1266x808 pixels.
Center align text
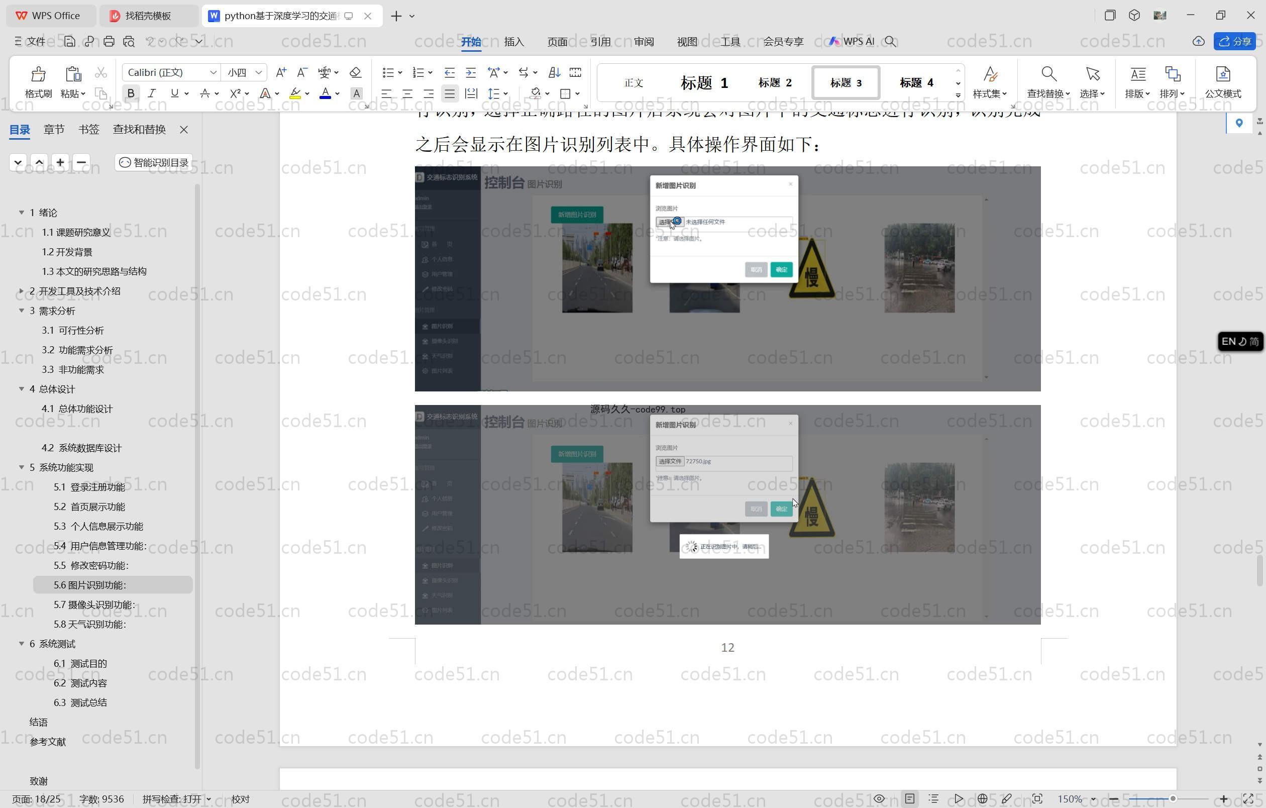click(407, 93)
